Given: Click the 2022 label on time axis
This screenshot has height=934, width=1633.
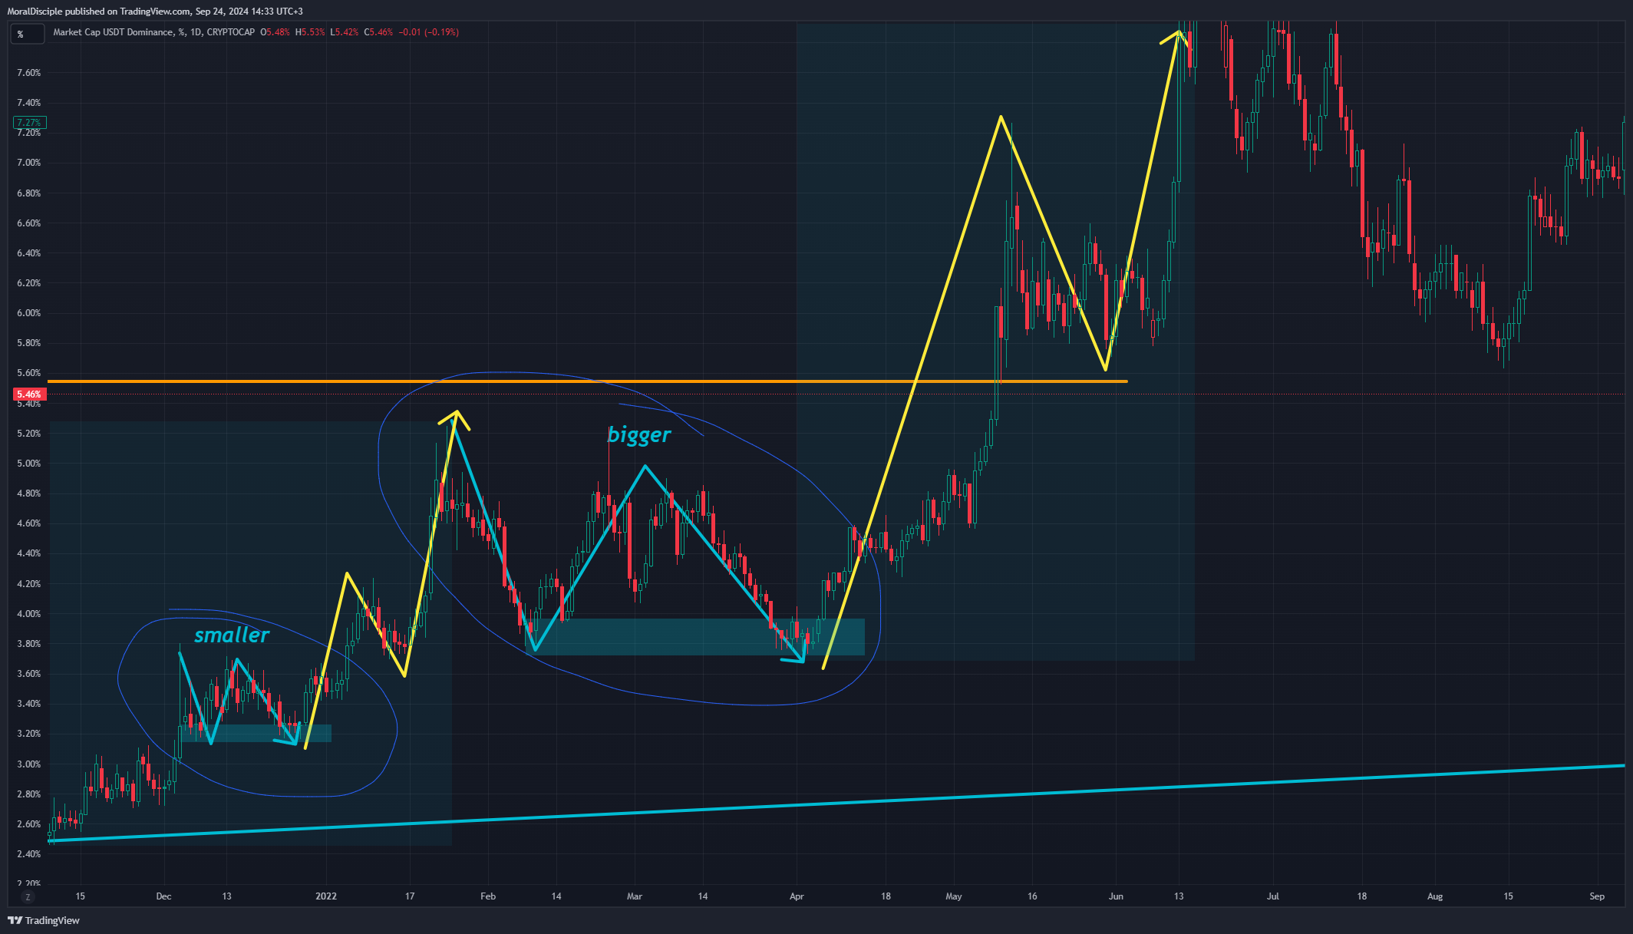Looking at the screenshot, I should point(326,896).
